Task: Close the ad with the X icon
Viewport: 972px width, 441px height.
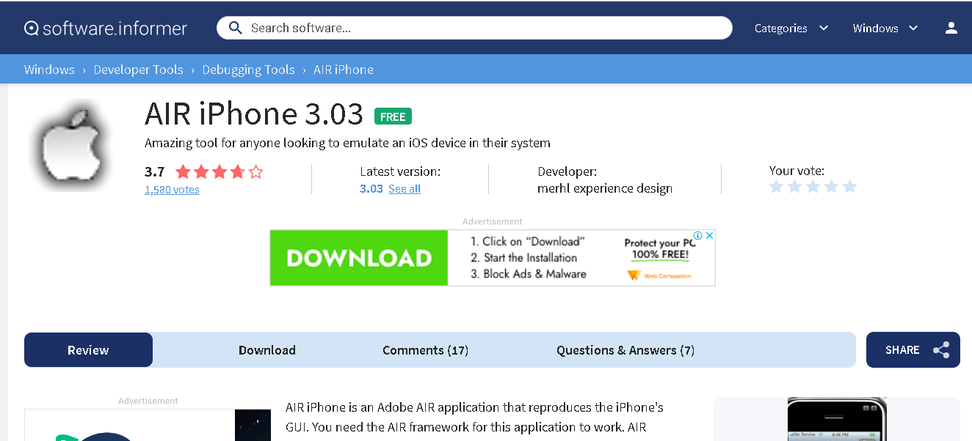Action: (709, 236)
